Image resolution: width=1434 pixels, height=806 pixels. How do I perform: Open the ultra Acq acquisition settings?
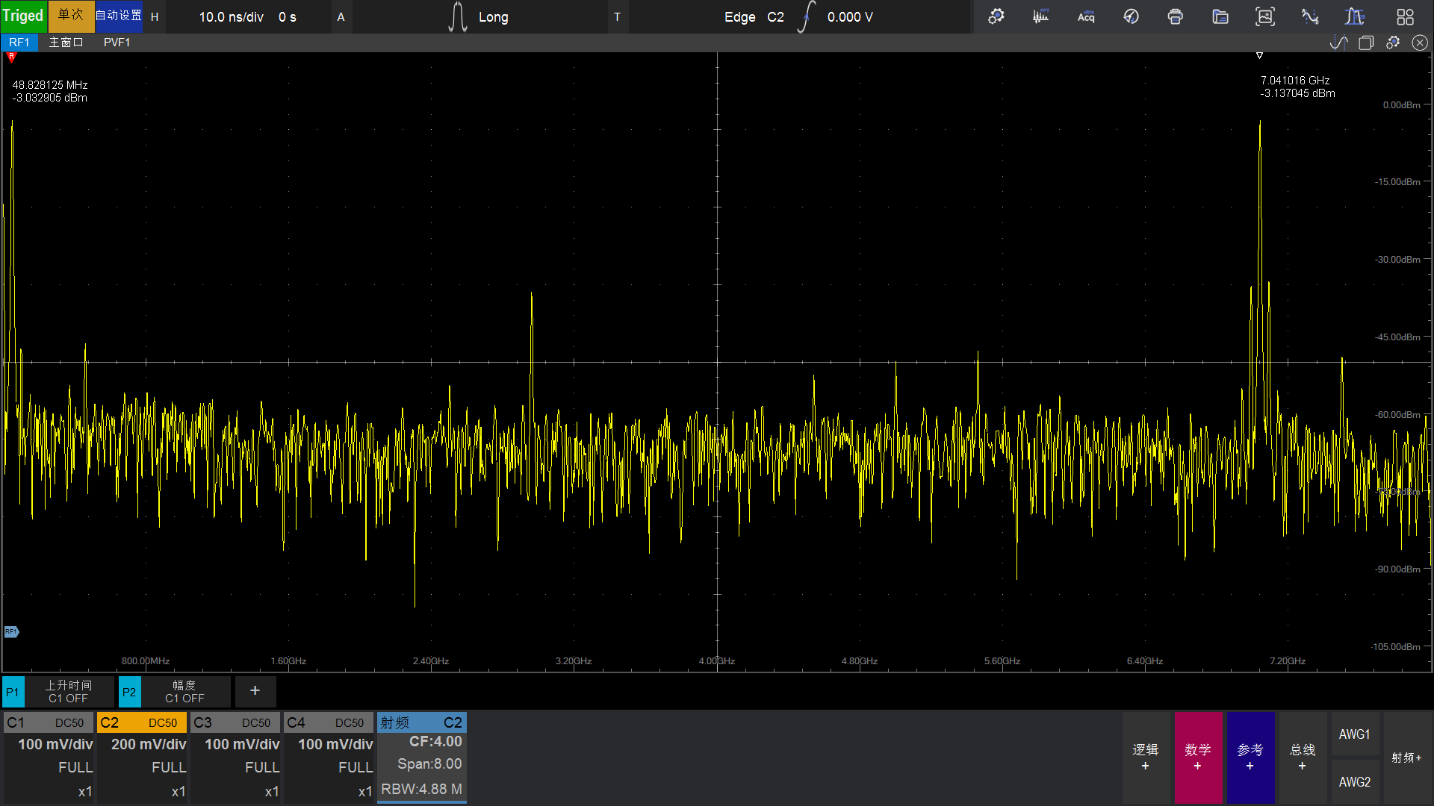pos(1086,16)
